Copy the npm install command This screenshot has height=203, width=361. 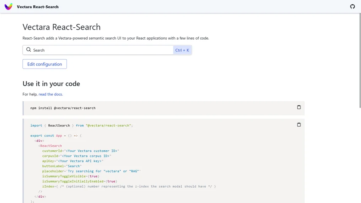click(299, 107)
